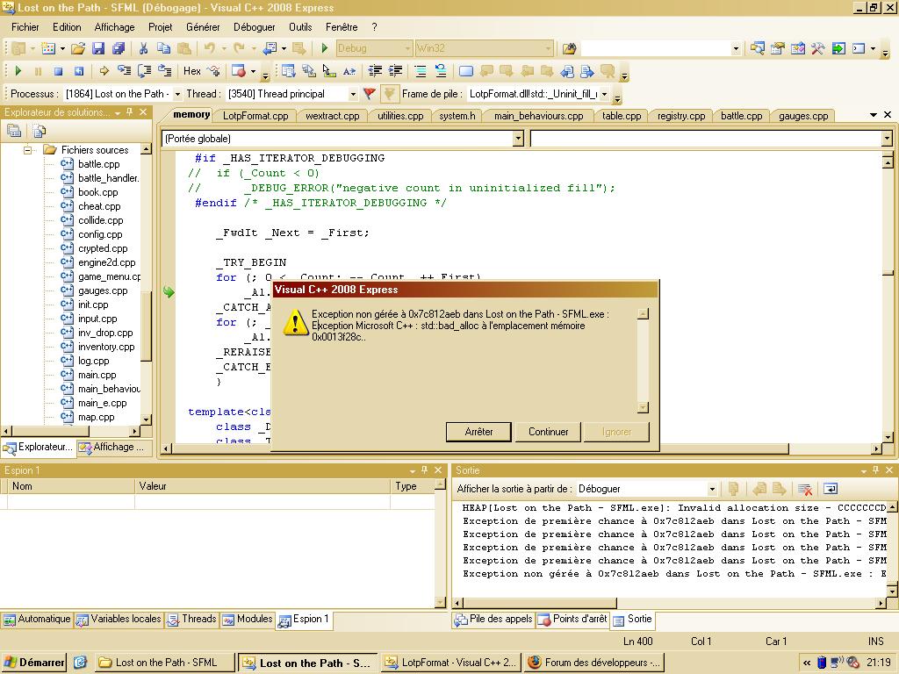Cut selection with the scissors icon

pos(143,49)
